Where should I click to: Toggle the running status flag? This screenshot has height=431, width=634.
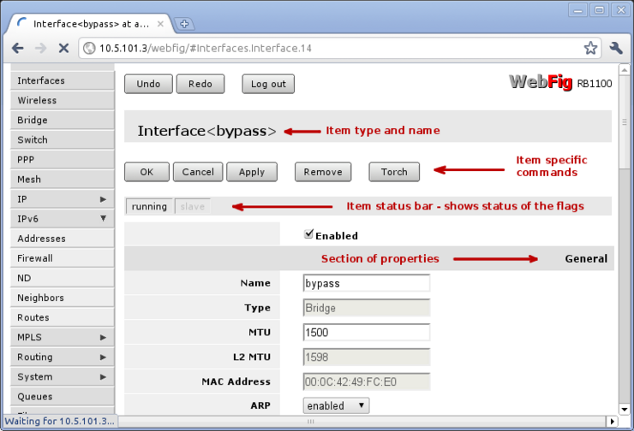(149, 206)
